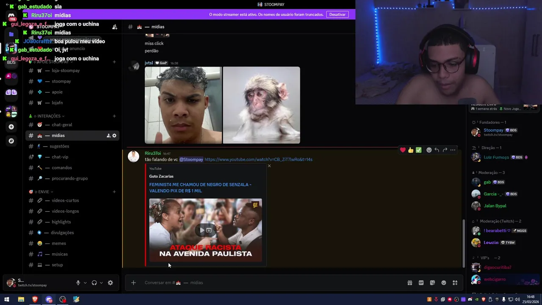Open headphones output options dropdown

click(101, 283)
